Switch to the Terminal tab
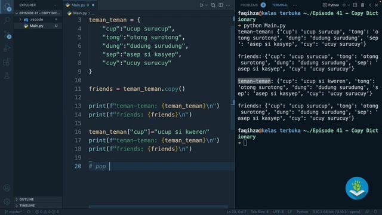The height and width of the screenshot is (215, 382). click(x=280, y=5)
